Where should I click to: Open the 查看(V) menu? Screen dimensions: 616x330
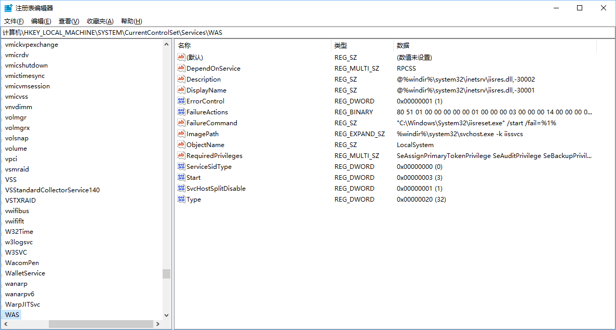click(69, 21)
